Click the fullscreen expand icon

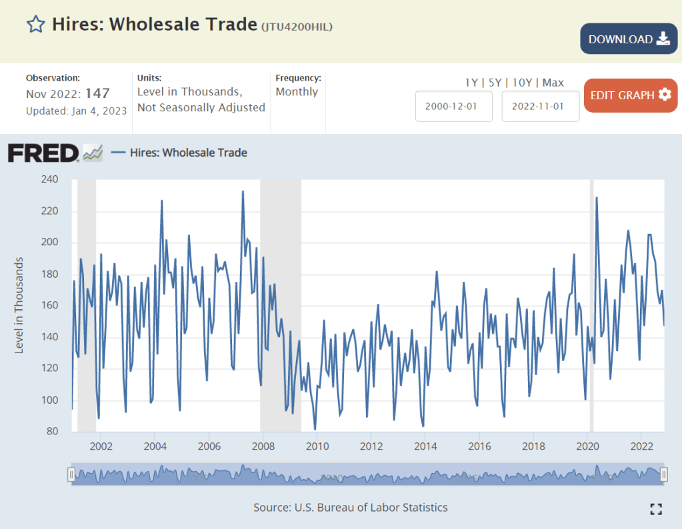click(656, 509)
